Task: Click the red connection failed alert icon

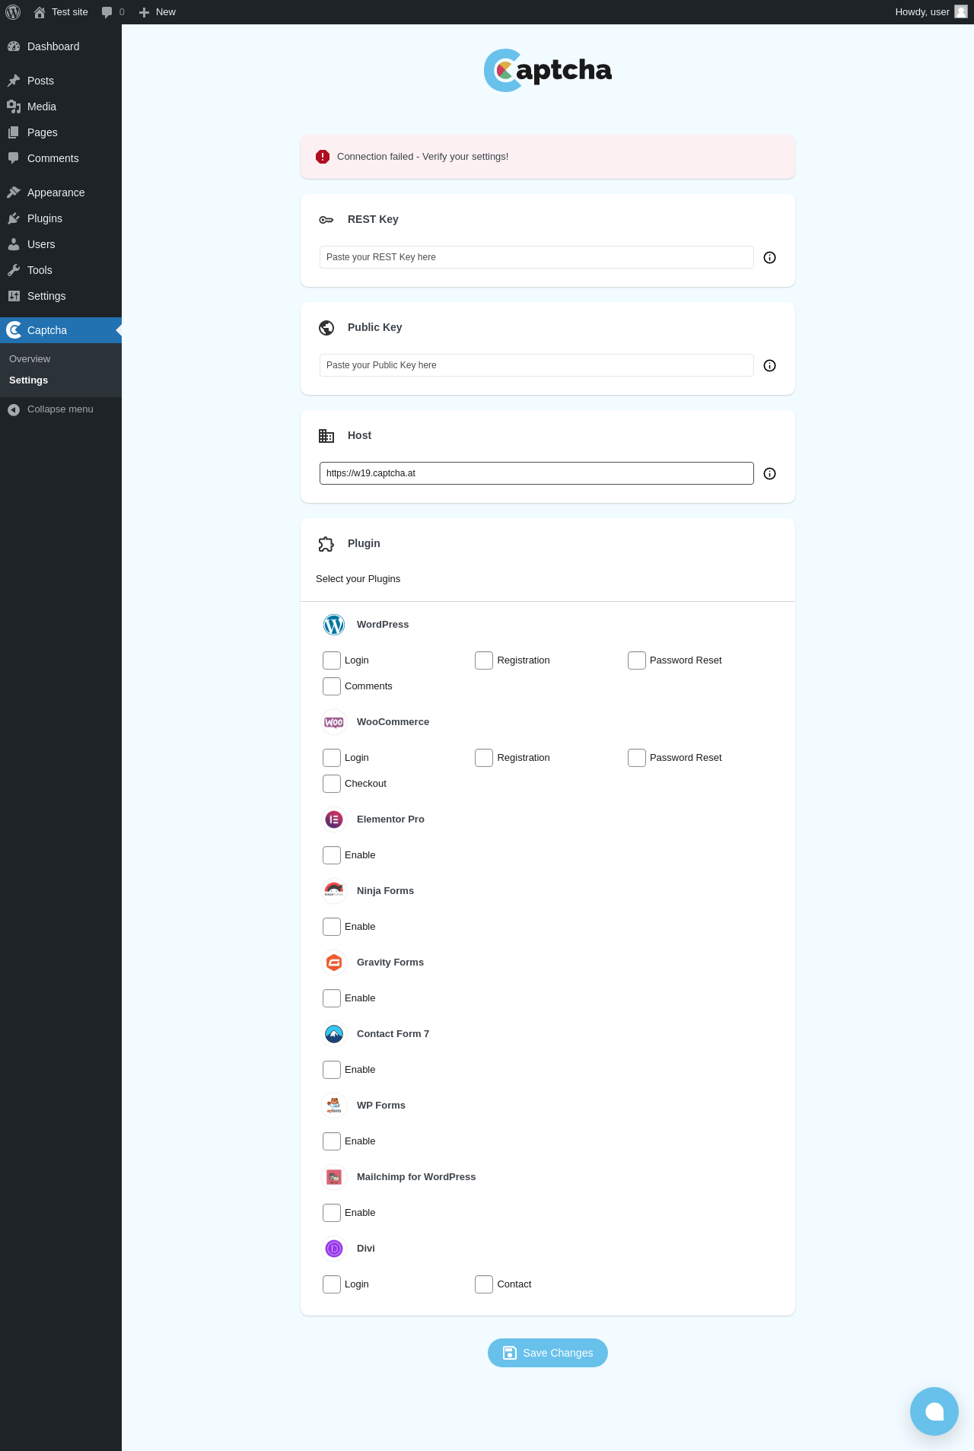Action: pyautogui.click(x=323, y=157)
